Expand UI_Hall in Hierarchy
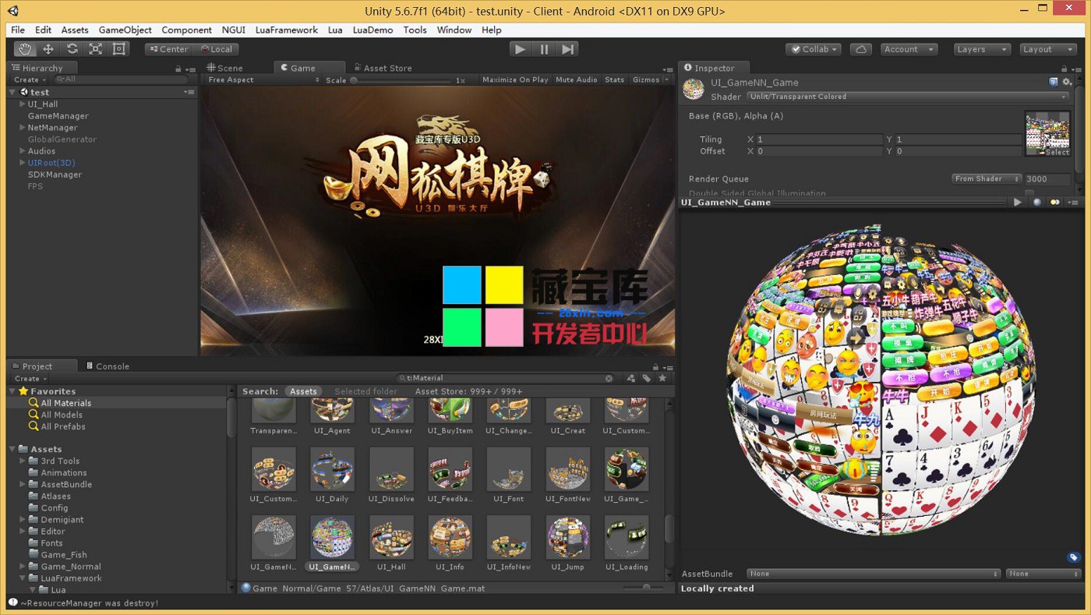Viewport: 1091px width, 615px height. coord(22,104)
